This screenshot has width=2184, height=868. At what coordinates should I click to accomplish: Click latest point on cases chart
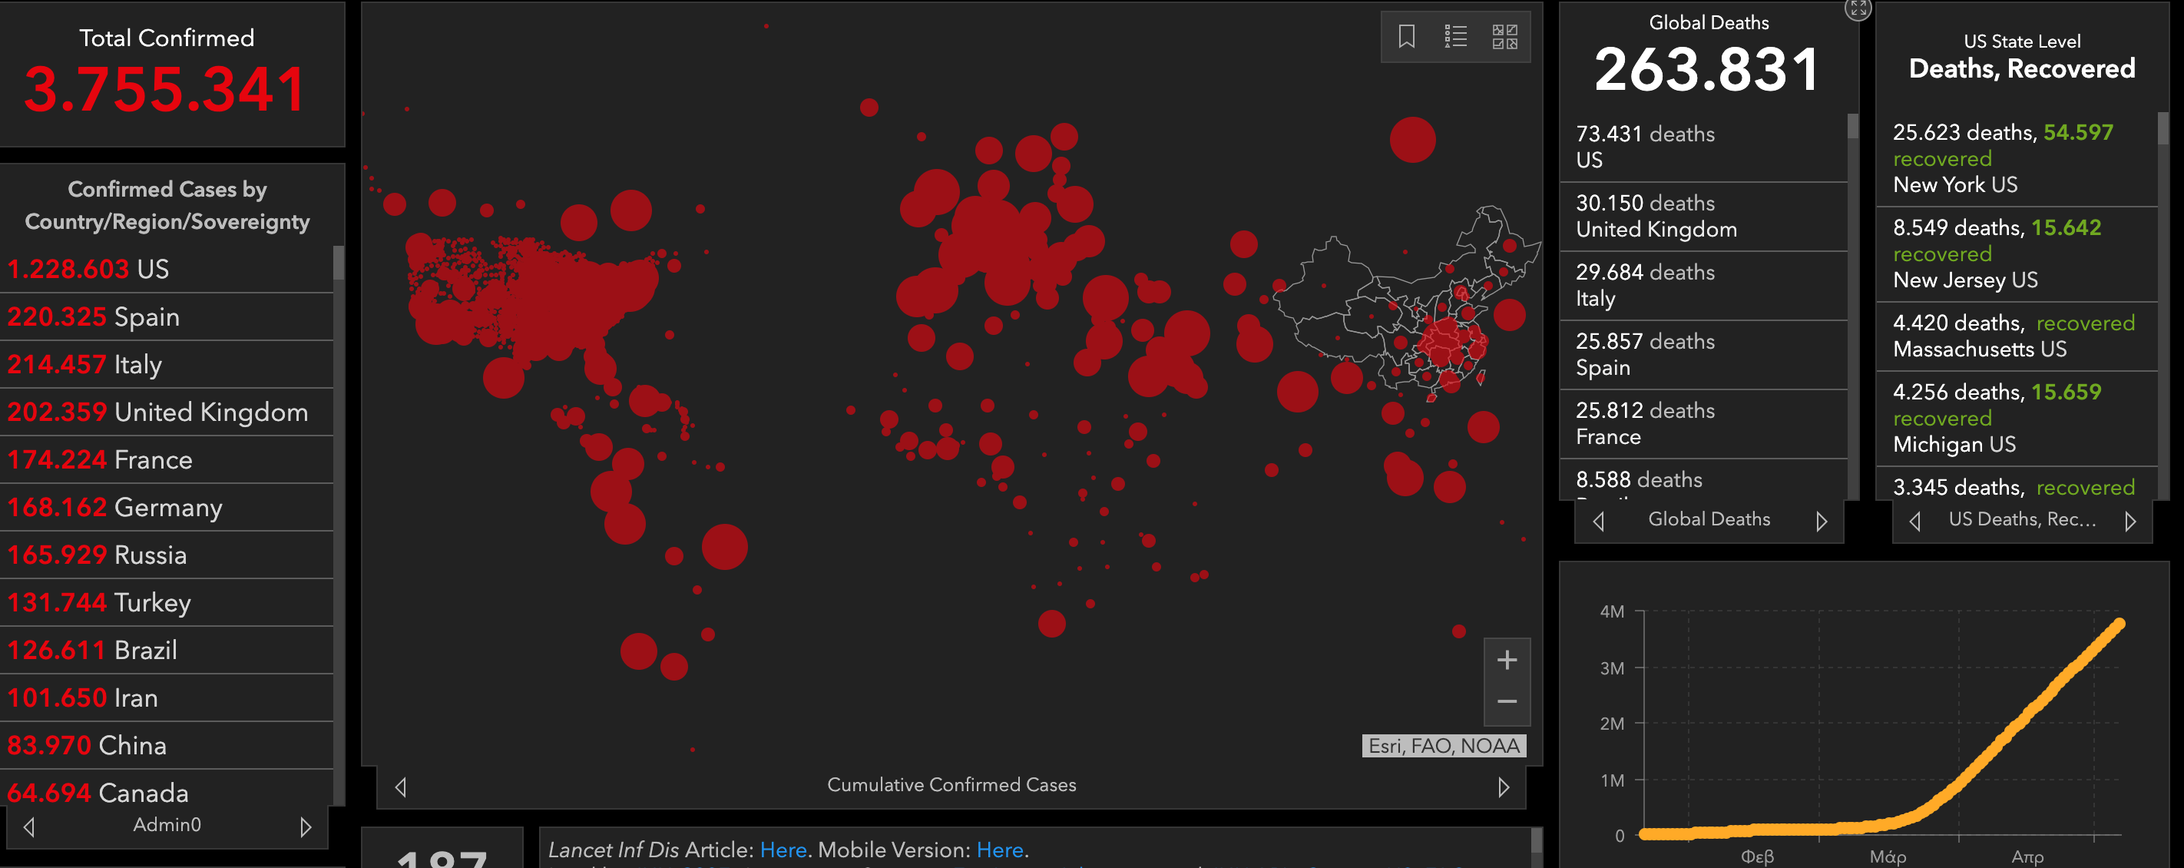[x=2119, y=624]
